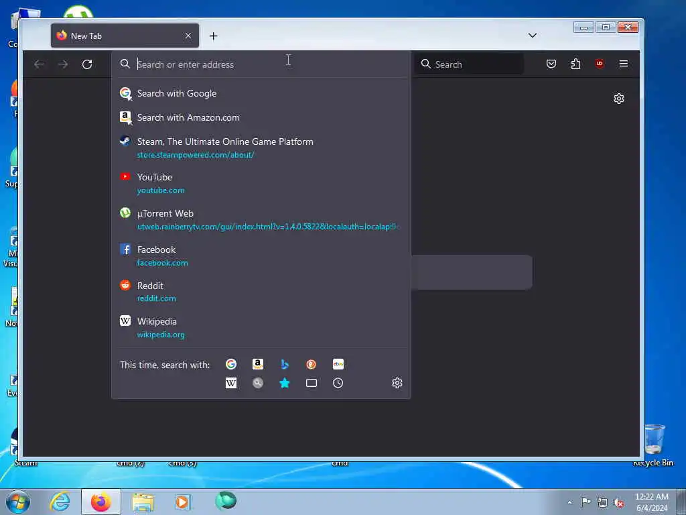Viewport: 686px width, 515px height.
Task: Select the gray magnifier search engine icon
Action: pos(258,383)
